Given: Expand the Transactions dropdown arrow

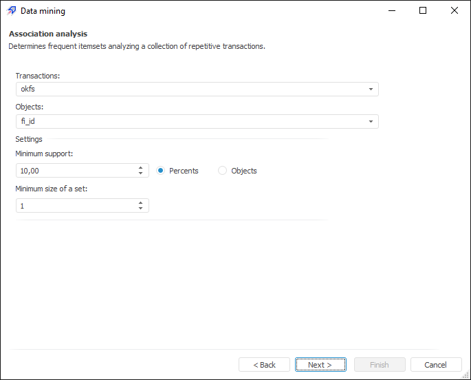Looking at the screenshot, I should click(371, 89).
